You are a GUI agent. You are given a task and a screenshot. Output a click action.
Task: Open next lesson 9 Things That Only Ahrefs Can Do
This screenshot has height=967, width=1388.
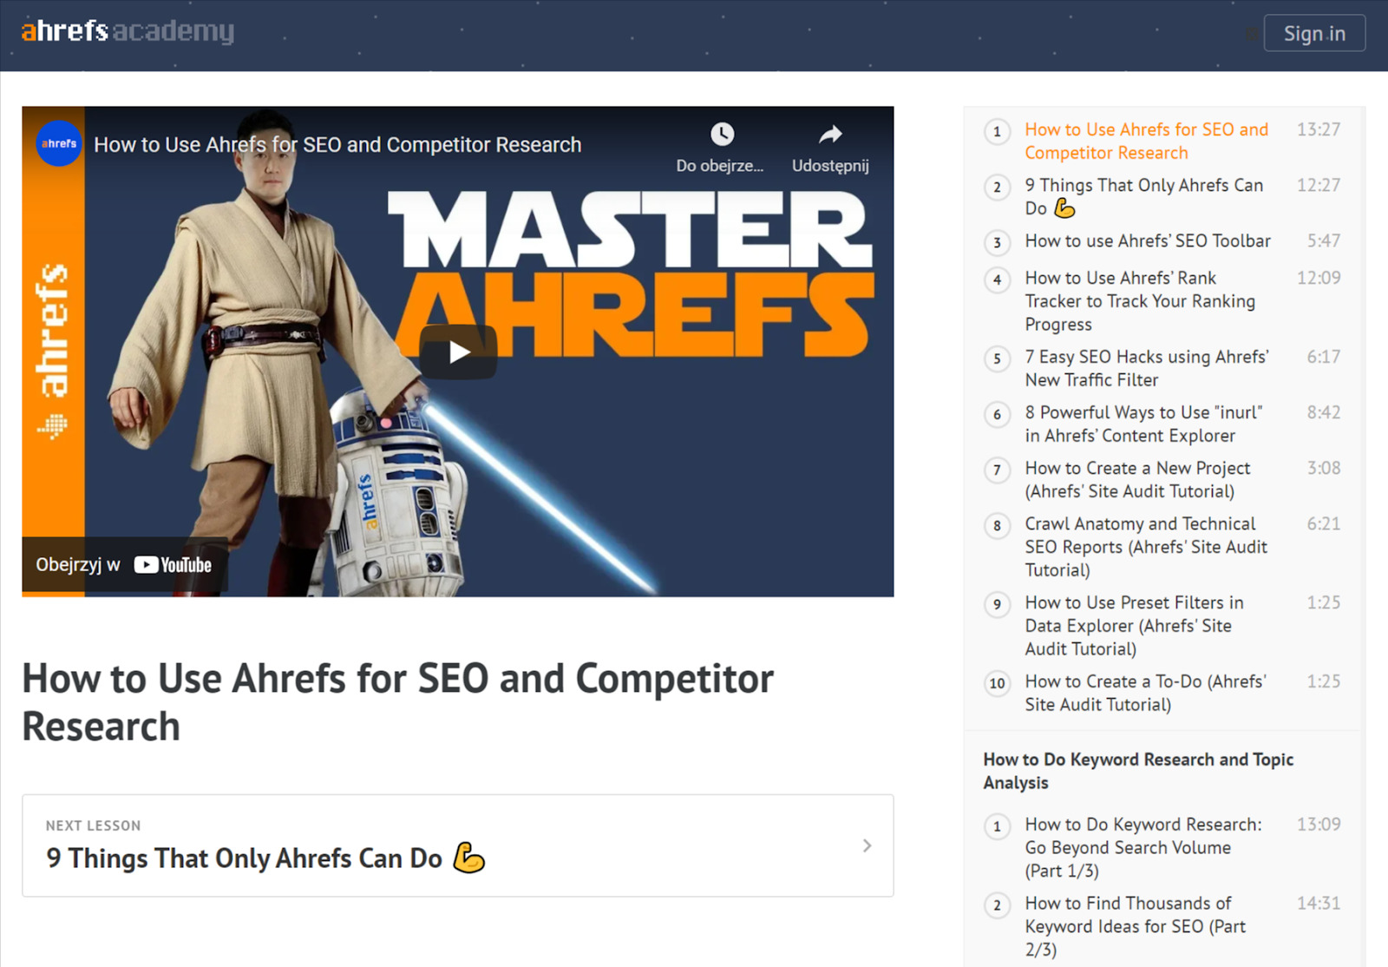point(458,845)
